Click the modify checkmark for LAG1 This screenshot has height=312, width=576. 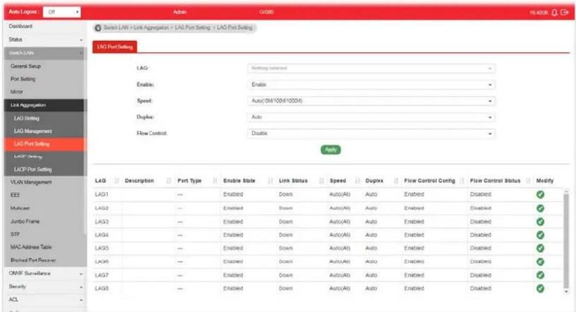click(540, 195)
